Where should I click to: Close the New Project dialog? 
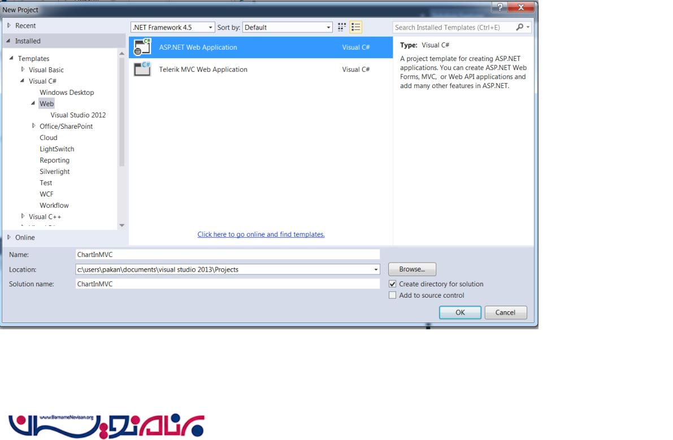521,7
